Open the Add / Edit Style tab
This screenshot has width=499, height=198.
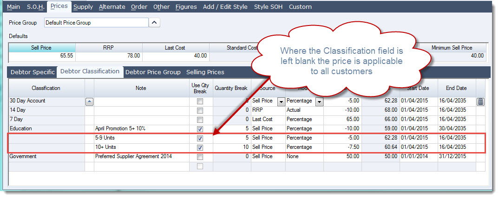225,6
